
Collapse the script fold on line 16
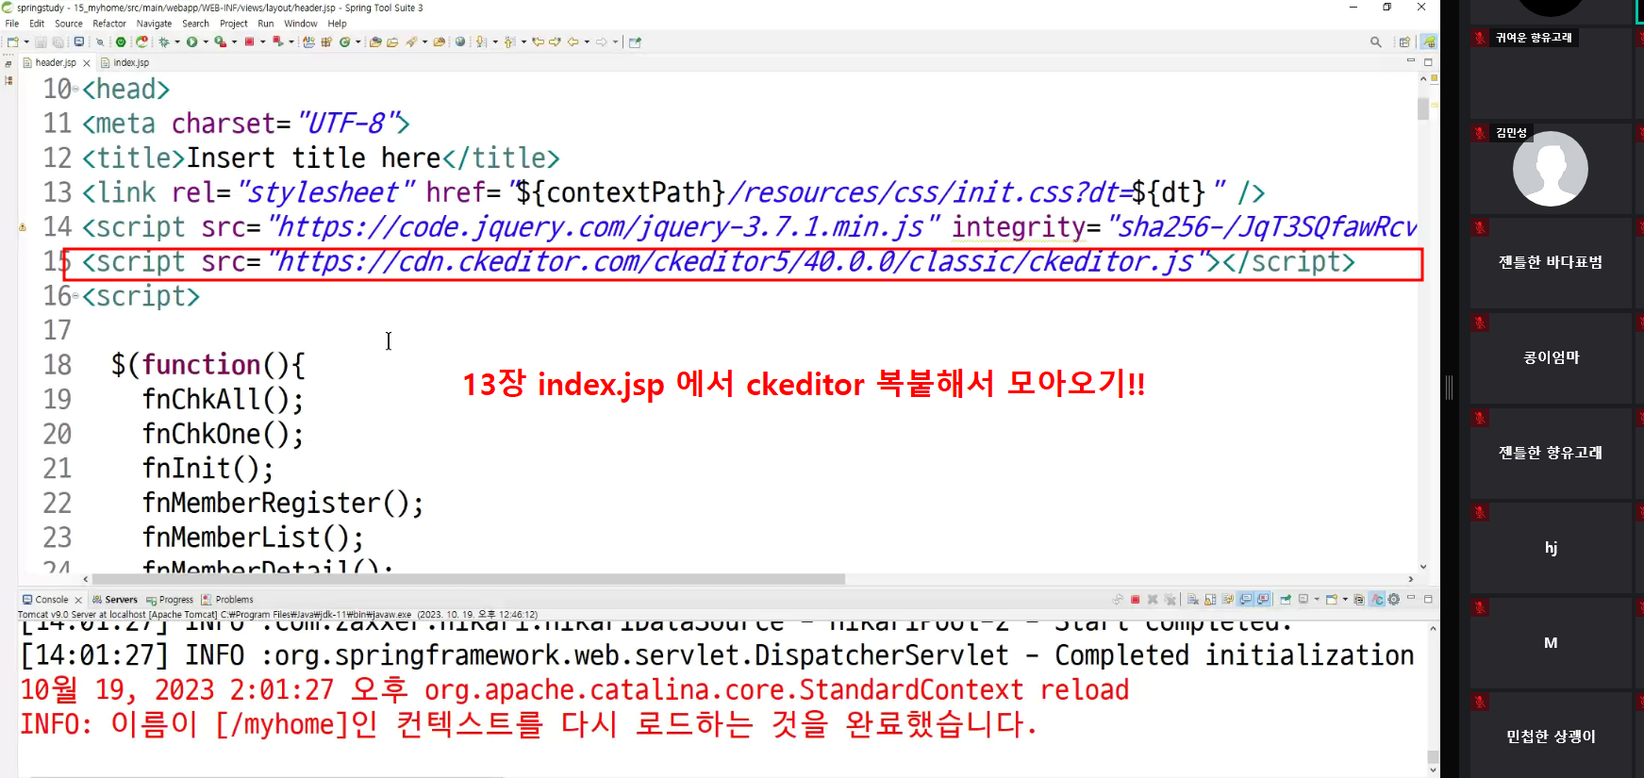(75, 296)
